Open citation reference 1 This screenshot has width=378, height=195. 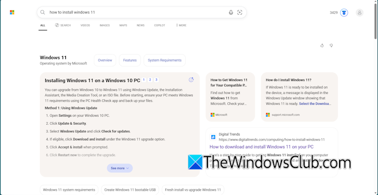[x=144, y=80]
